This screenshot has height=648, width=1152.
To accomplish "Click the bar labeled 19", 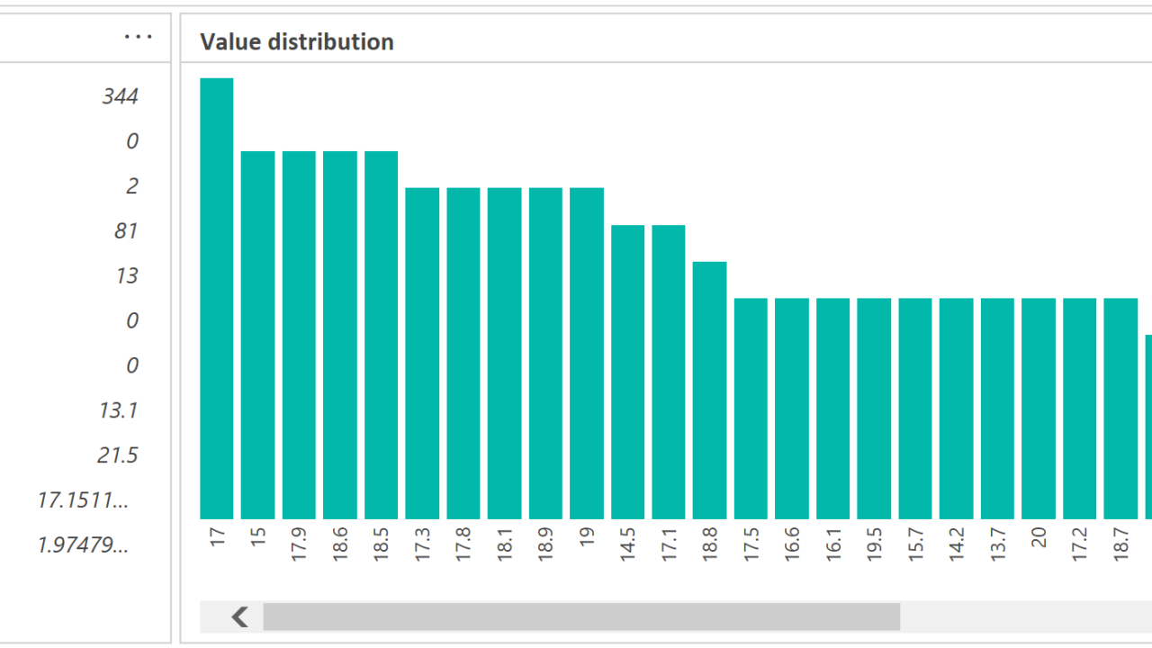I will [x=587, y=353].
